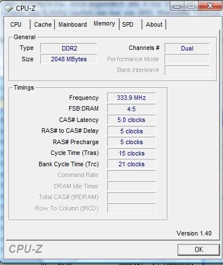Screen dimensions: 223x265
Task: Click the Memory tab
Action: pyautogui.click(x=104, y=24)
